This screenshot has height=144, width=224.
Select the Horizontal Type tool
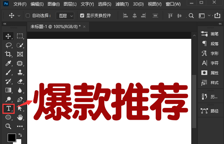[x=9, y=109]
